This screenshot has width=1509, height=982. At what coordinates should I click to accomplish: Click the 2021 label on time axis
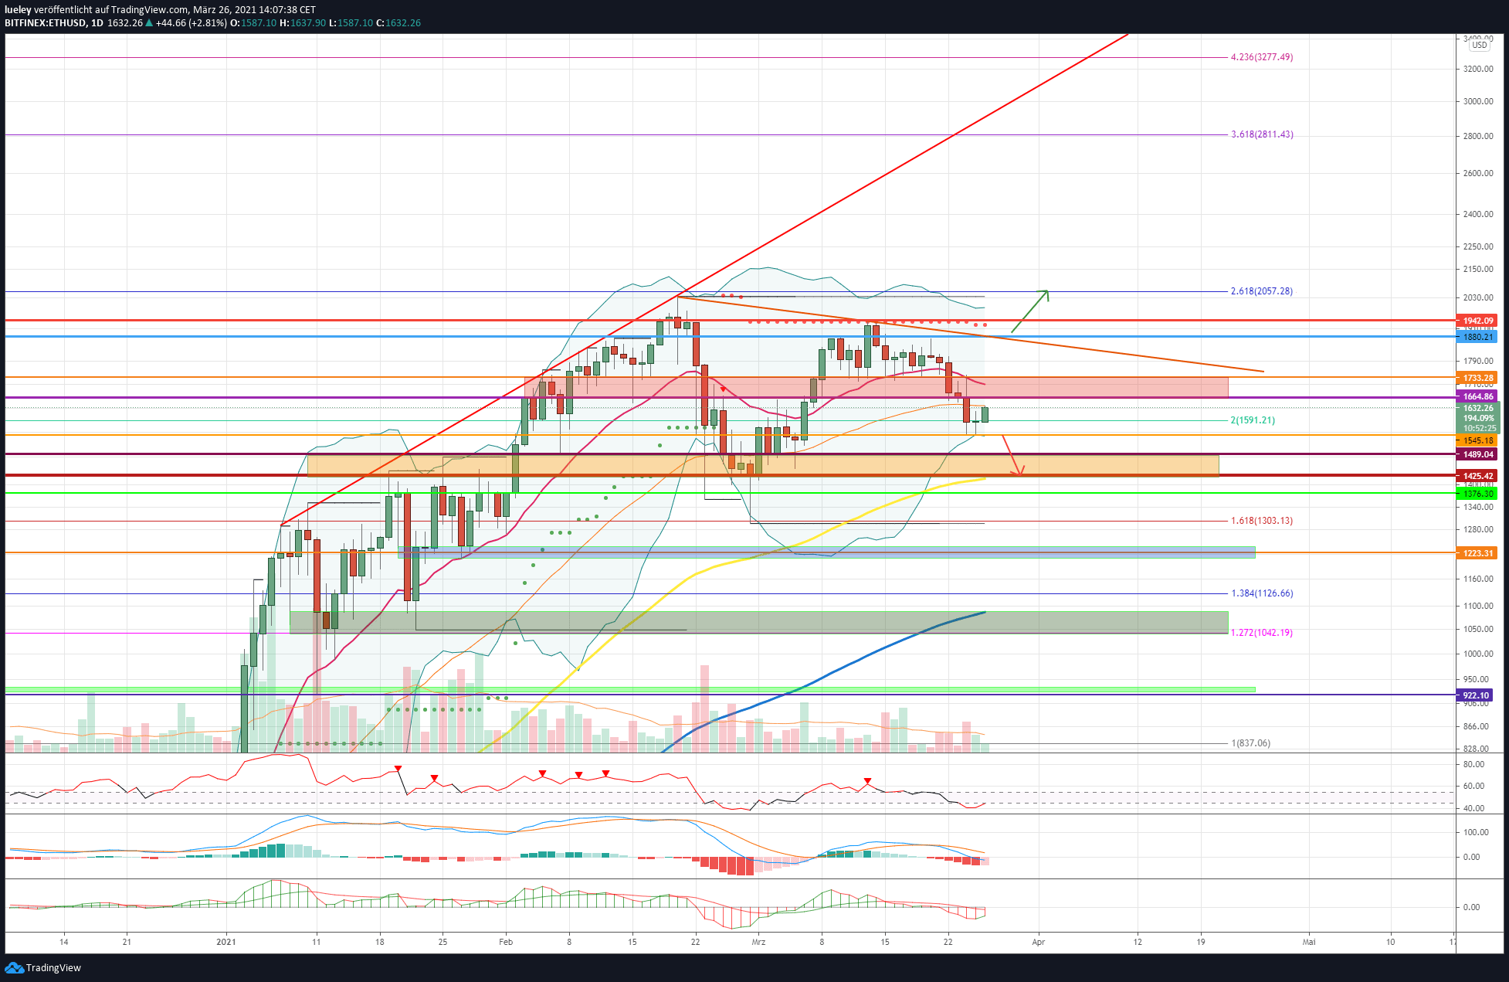click(226, 942)
